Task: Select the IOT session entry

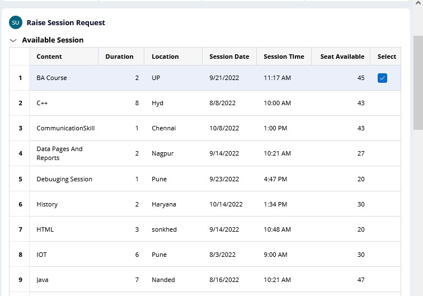Action: coord(42,255)
